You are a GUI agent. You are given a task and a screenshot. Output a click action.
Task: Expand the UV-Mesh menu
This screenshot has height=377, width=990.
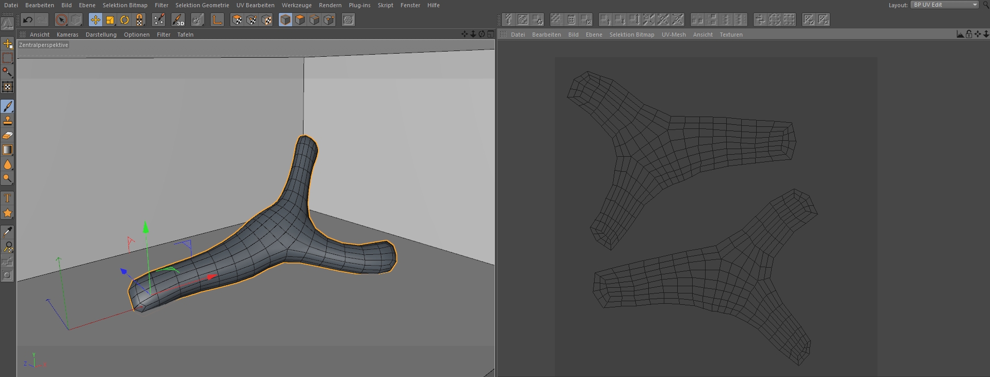pos(674,35)
